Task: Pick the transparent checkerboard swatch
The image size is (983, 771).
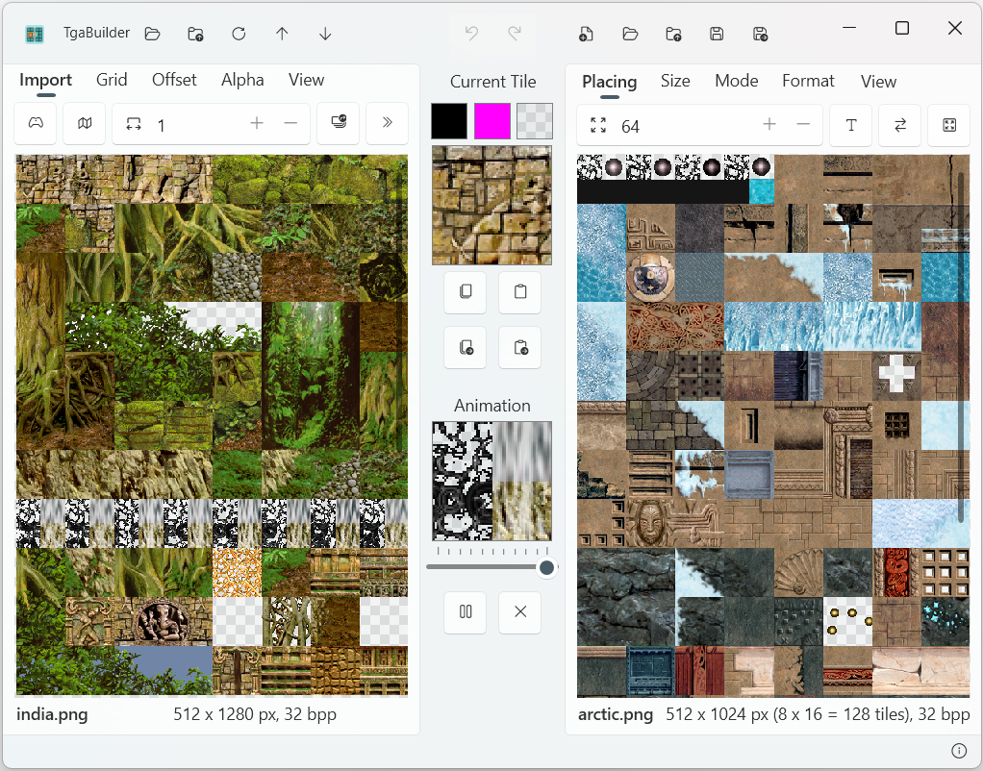Action: 535,121
